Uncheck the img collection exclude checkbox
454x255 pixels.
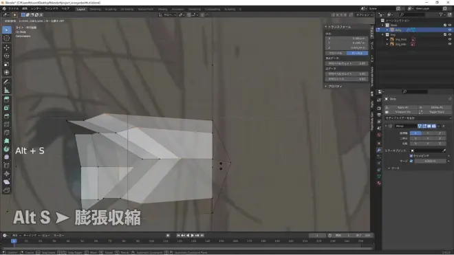(445, 34)
